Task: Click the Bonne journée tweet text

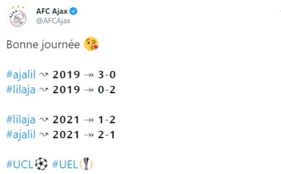Action: pos(43,44)
